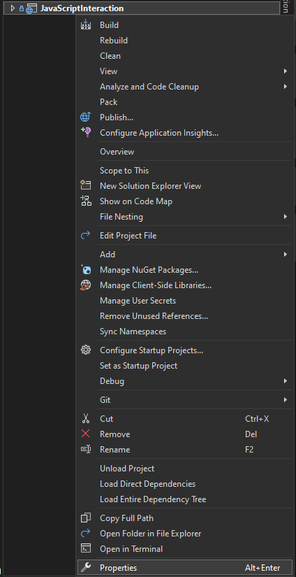Open the Debug submenu arrow
This screenshot has width=296, height=577.
tap(286, 381)
